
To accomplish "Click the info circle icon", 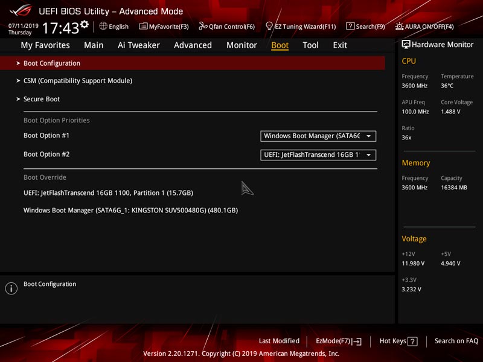I will (11, 288).
